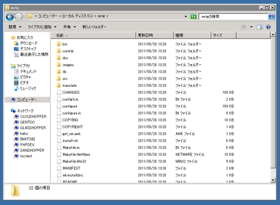Click the change view icon
The height and width of the screenshot is (205, 280).
tap(244, 27)
